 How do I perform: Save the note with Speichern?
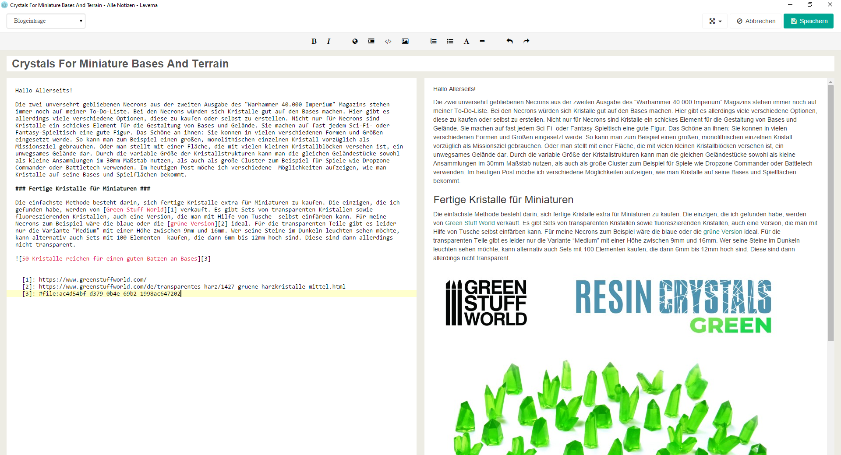pos(809,21)
